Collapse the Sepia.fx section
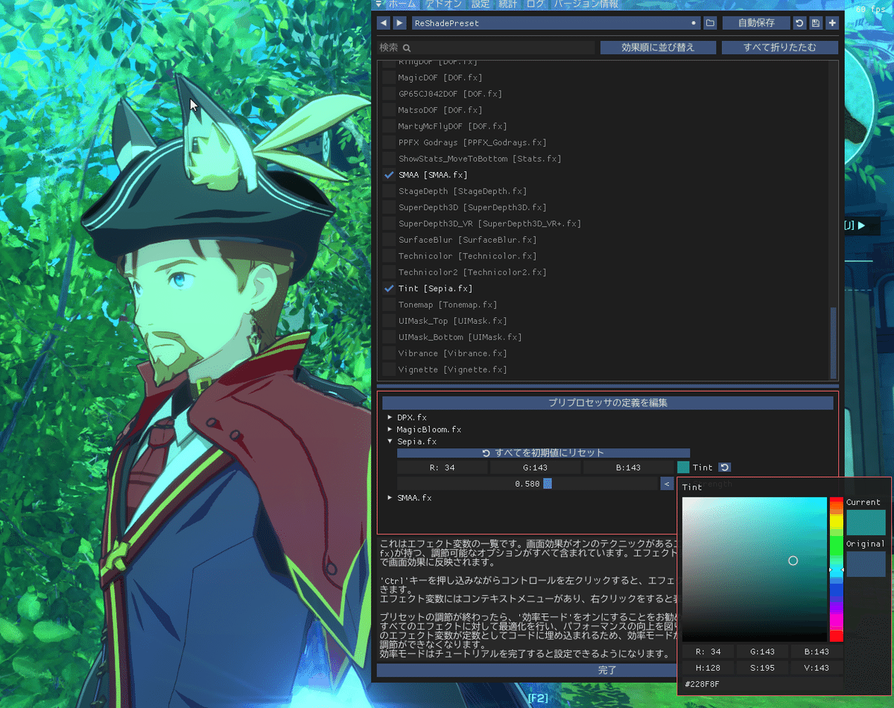 390,441
